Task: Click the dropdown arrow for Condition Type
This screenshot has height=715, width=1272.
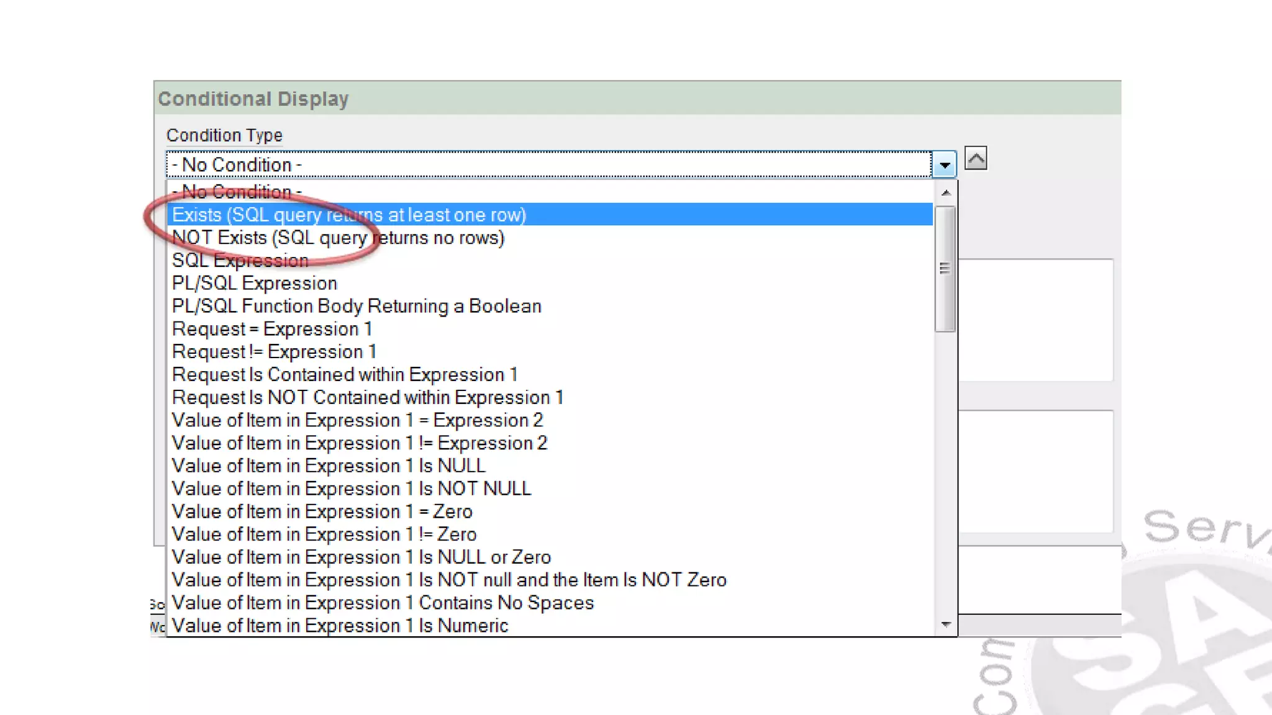Action: click(944, 165)
